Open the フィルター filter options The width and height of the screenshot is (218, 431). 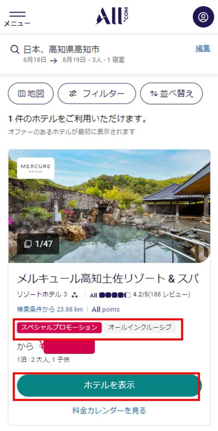coord(97,94)
